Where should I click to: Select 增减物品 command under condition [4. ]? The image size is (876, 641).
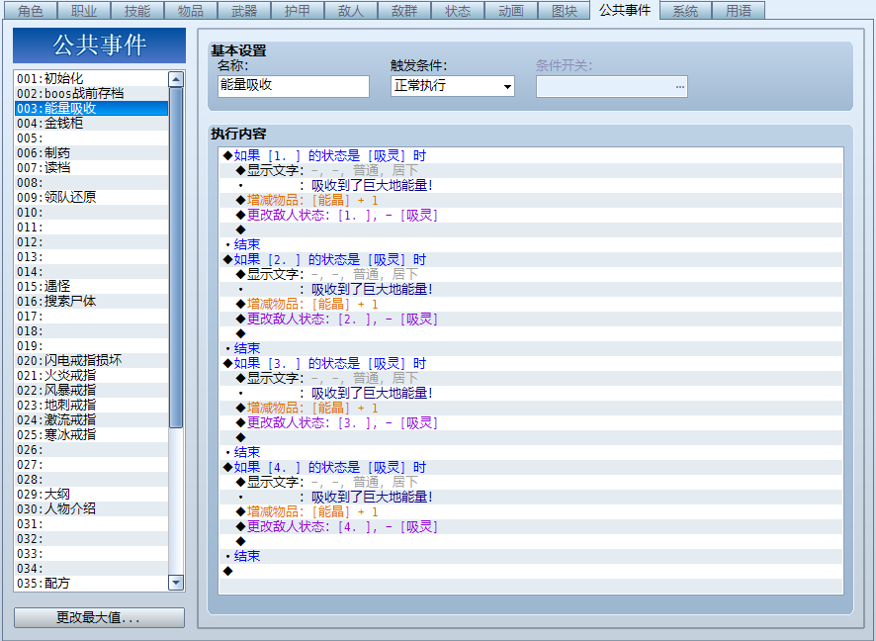531,511
